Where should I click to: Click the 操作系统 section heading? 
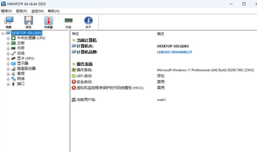tap(85, 64)
